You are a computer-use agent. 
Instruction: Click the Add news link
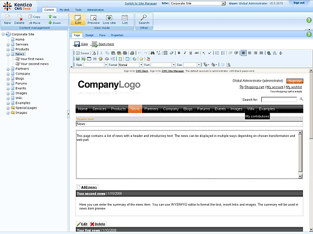click(x=89, y=187)
